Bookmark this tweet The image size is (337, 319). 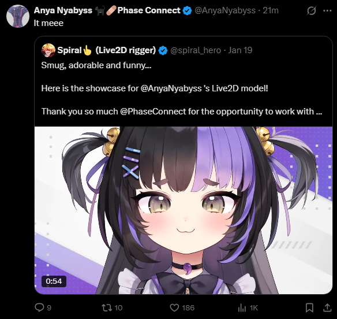click(x=309, y=307)
